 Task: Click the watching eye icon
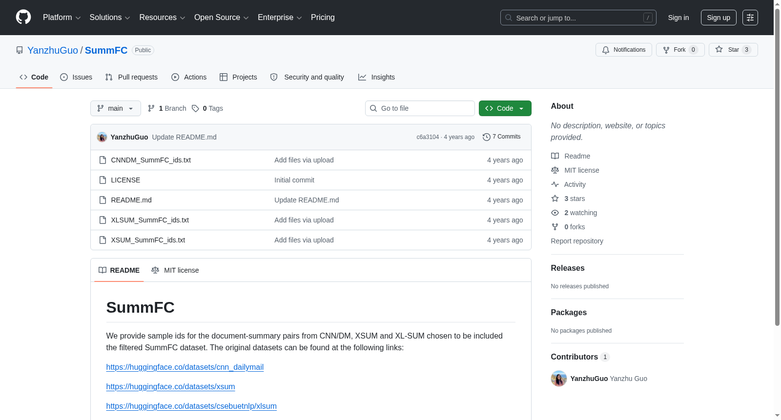click(555, 213)
